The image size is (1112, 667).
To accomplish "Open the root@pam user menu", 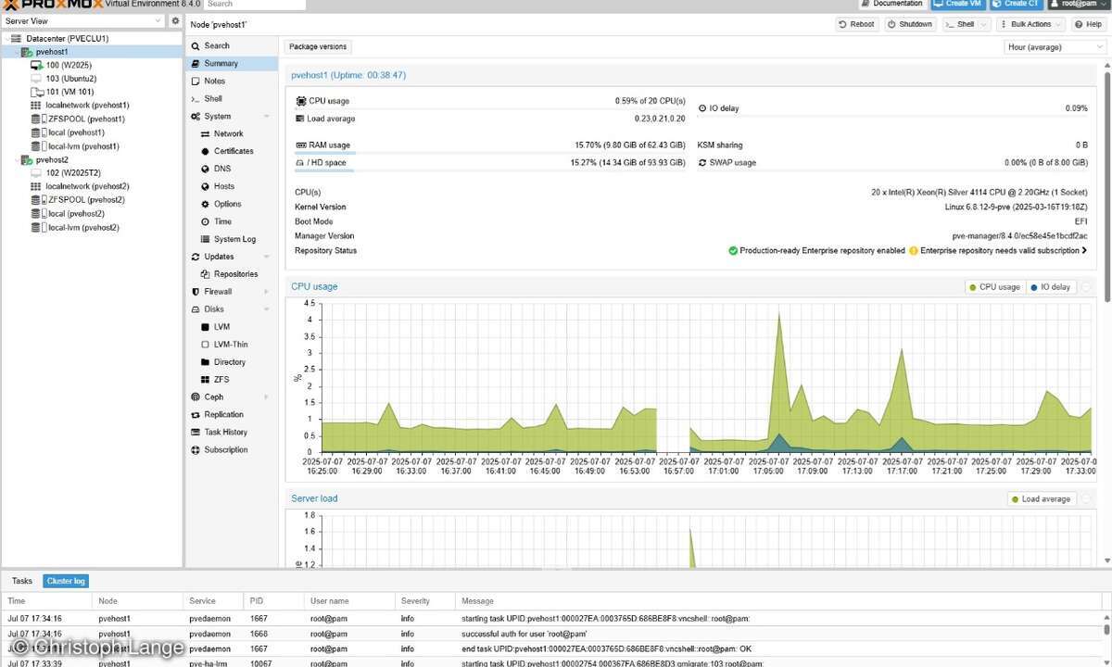I will 1079,4.
